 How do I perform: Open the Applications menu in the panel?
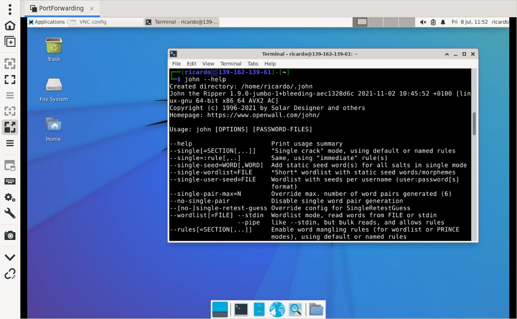[47, 22]
